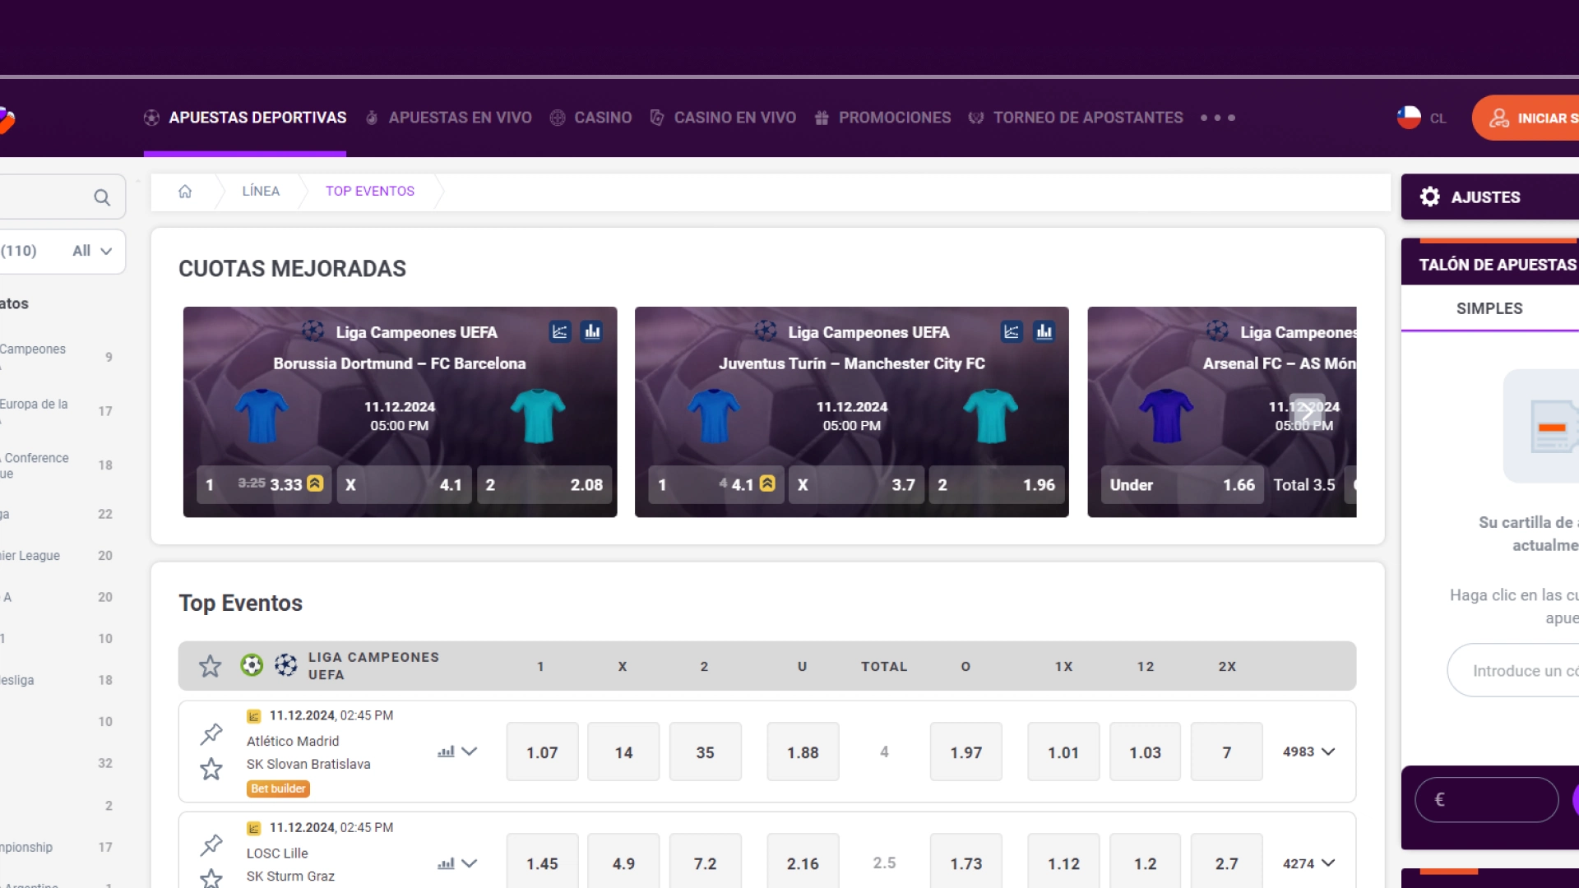Select under odds 1.88 in Atlético match

pos(803,752)
